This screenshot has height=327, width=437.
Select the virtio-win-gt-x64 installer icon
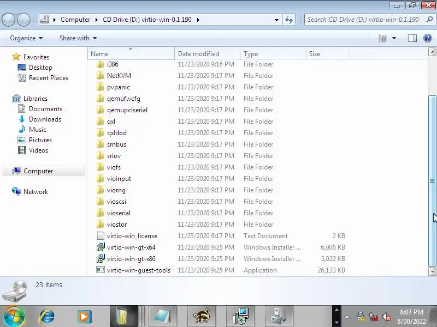click(101, 247)
